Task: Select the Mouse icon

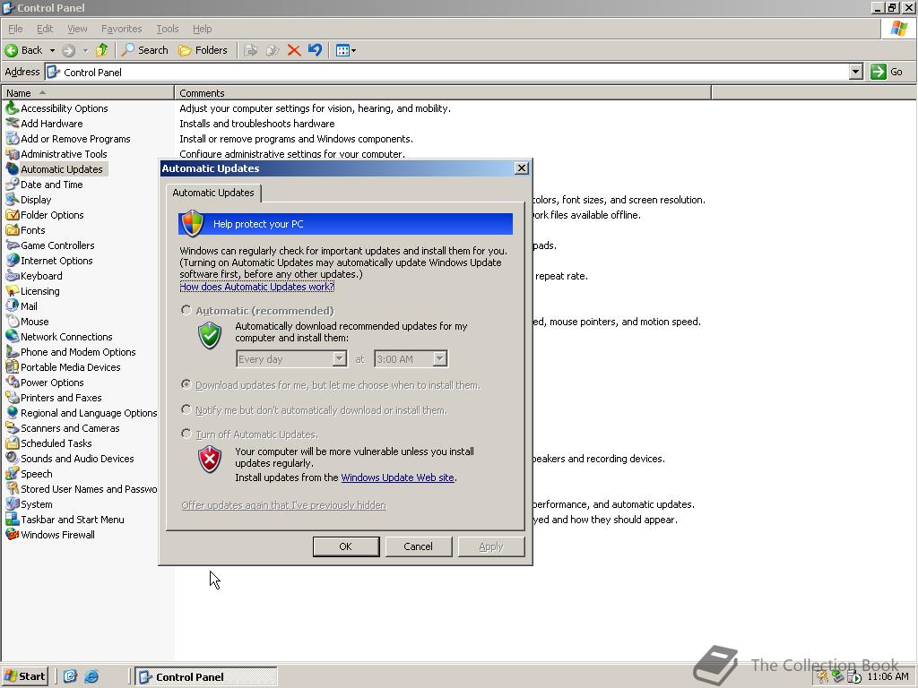Action: (12, 322)
